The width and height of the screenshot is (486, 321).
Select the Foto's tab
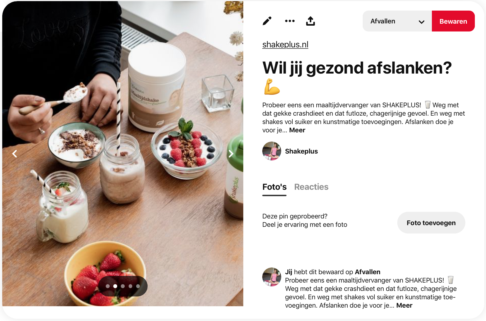pos(275,187)
